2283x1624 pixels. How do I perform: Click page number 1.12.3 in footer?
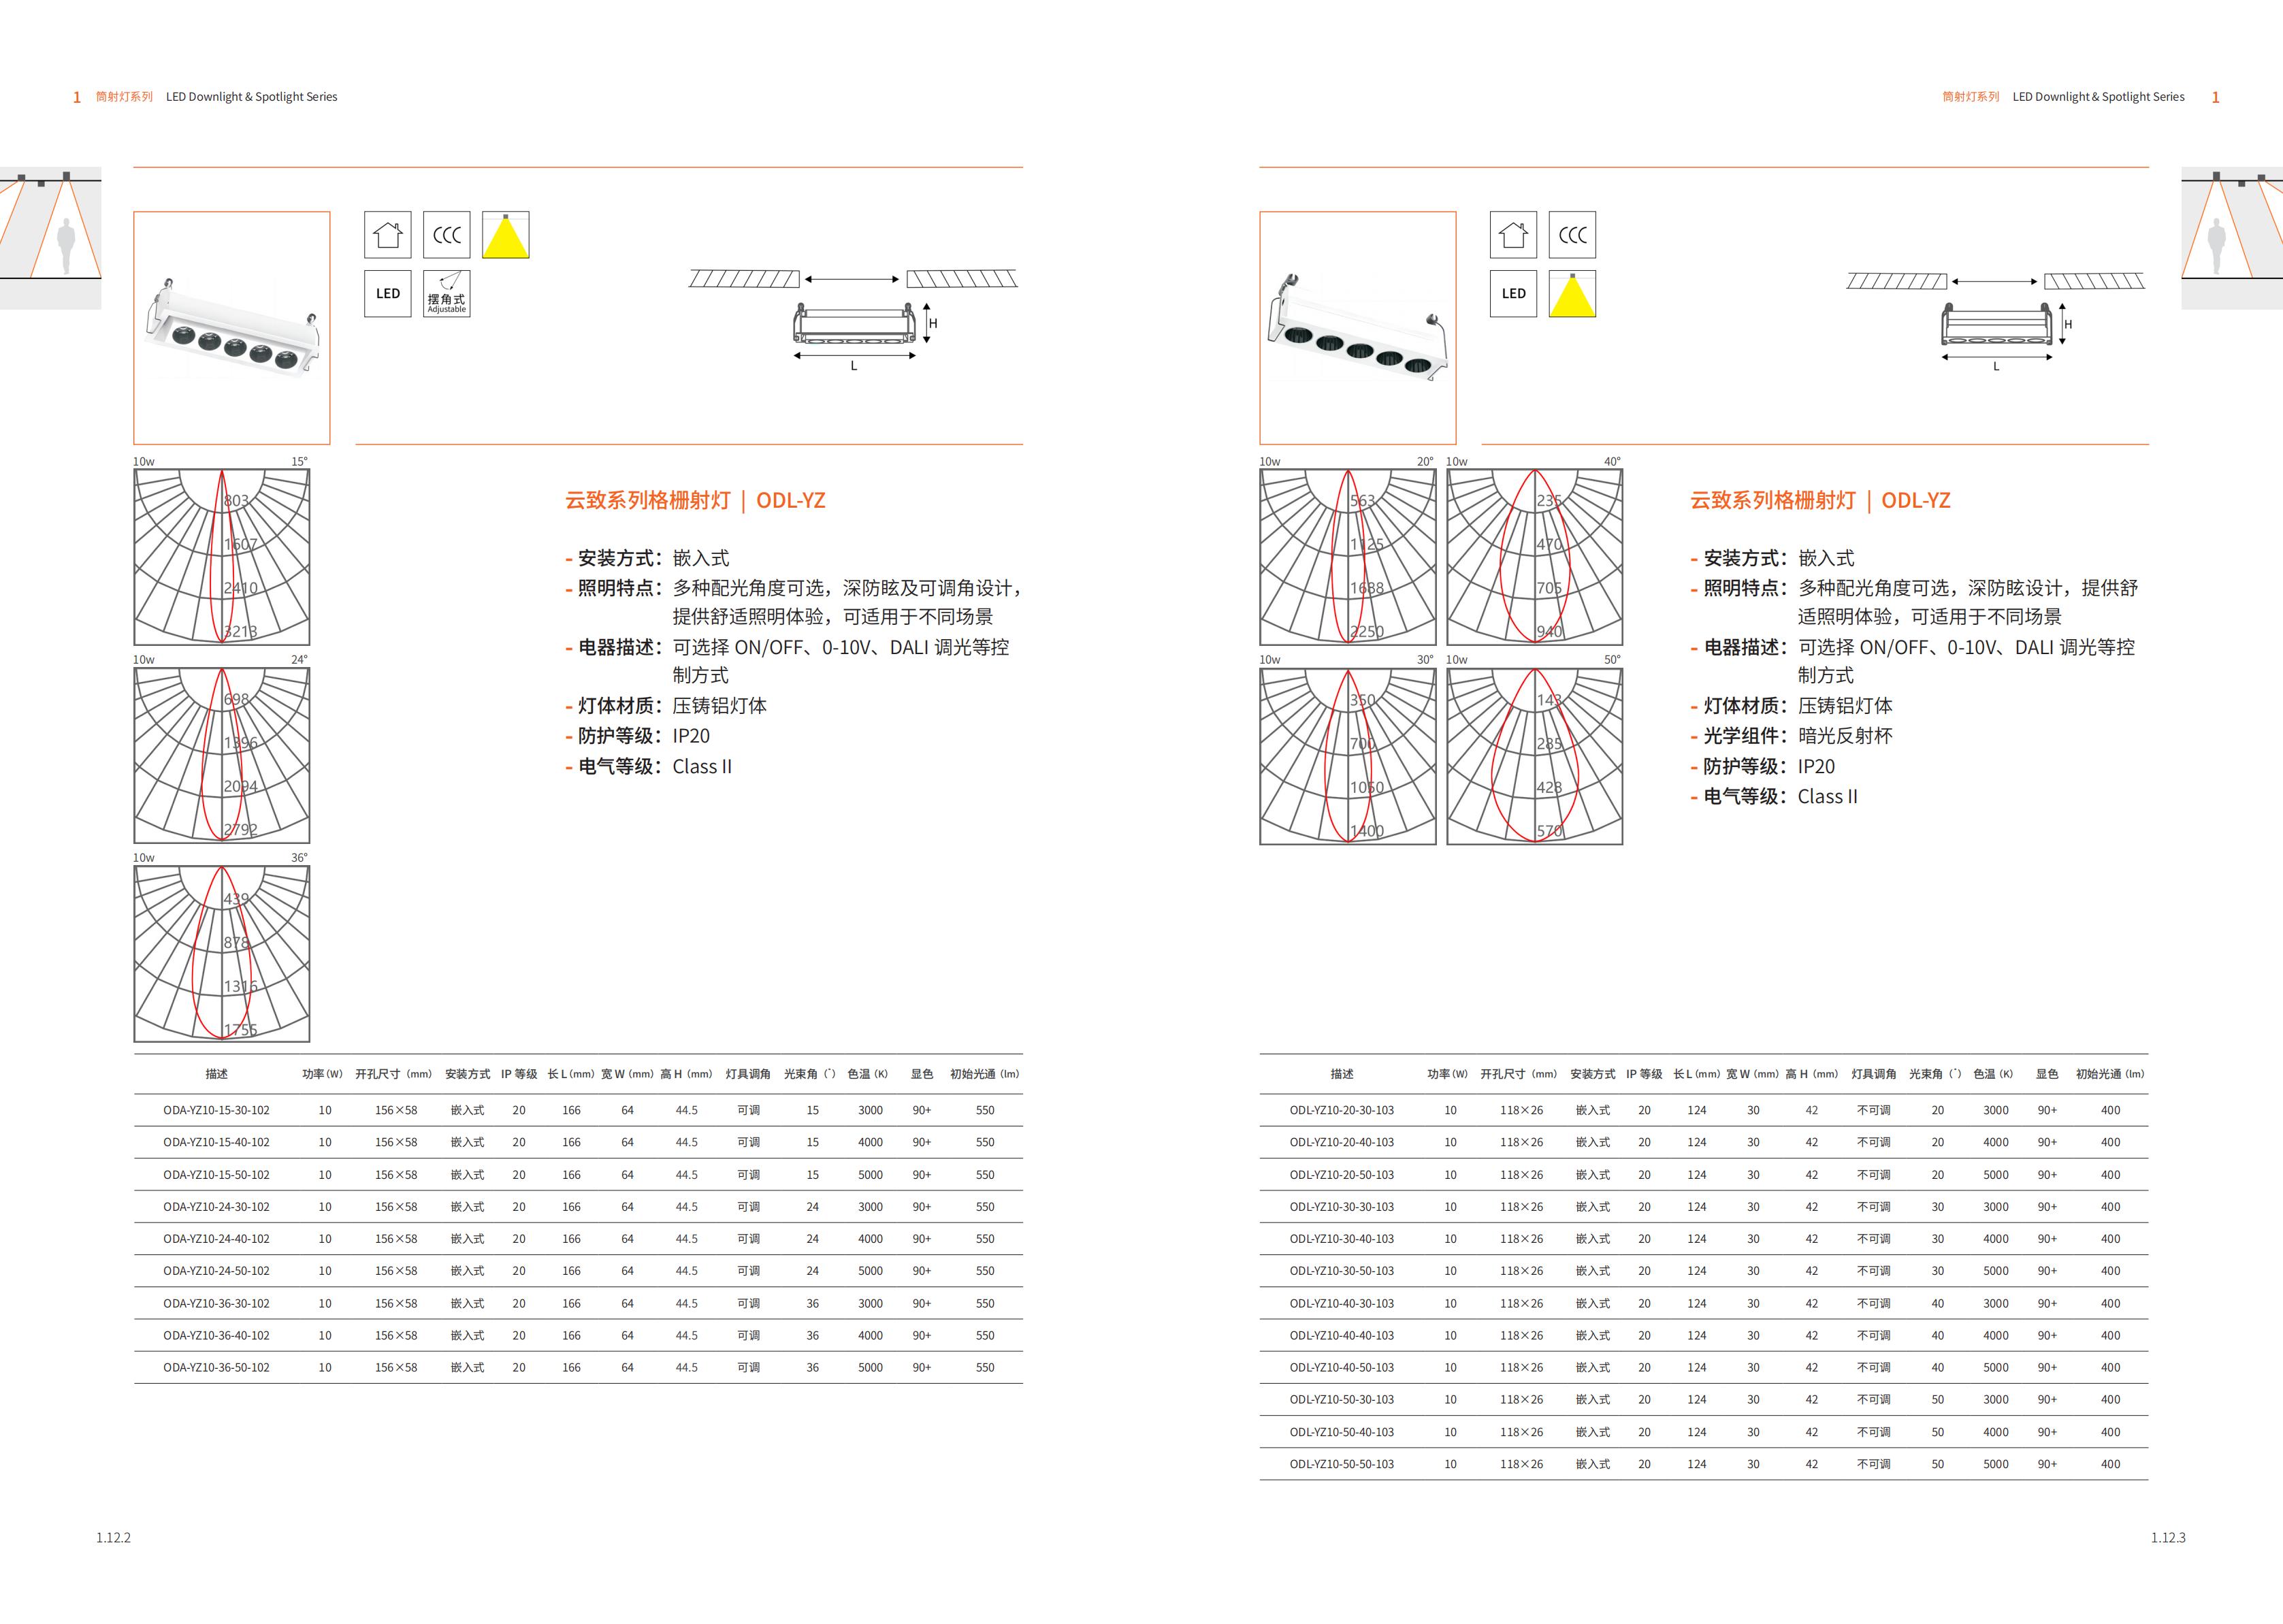point(2168,1537)
